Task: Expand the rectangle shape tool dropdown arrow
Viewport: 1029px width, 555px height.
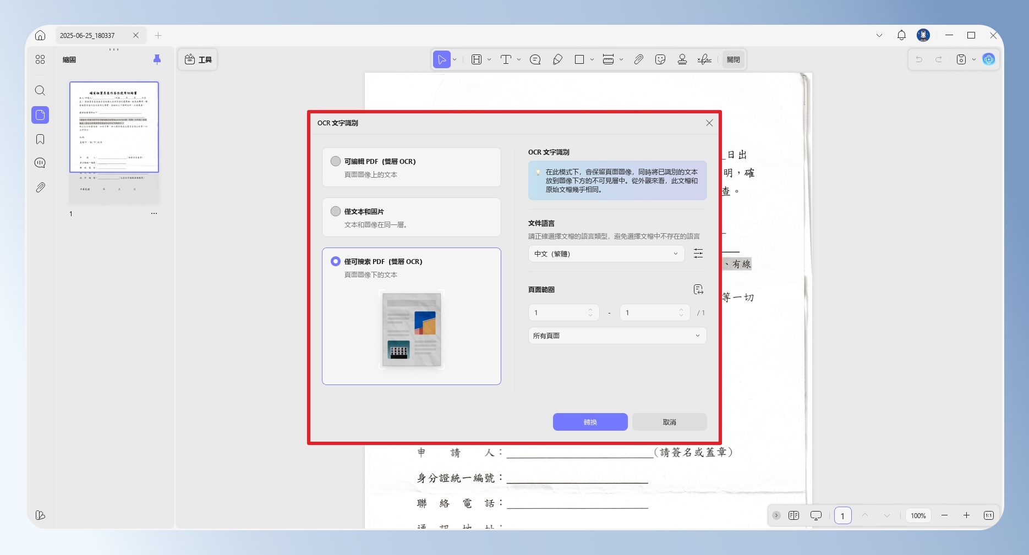Action: pos(592,59)
